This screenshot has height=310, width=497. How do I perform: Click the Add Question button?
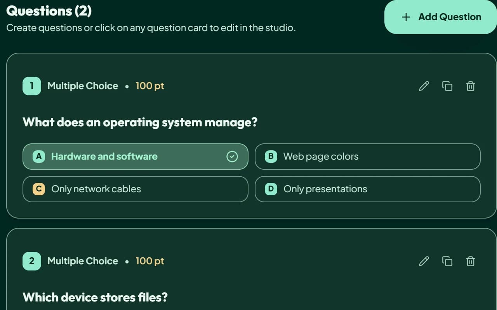(441, 17)
